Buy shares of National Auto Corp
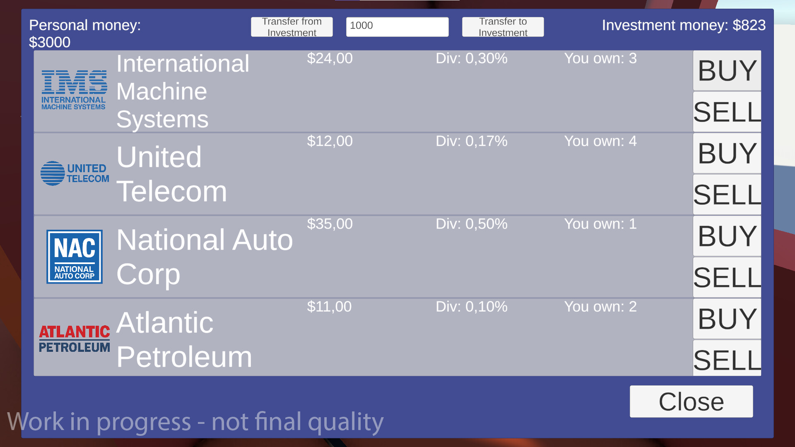 (x=726, y=236)
